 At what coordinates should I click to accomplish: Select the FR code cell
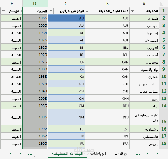click(67, 143)
